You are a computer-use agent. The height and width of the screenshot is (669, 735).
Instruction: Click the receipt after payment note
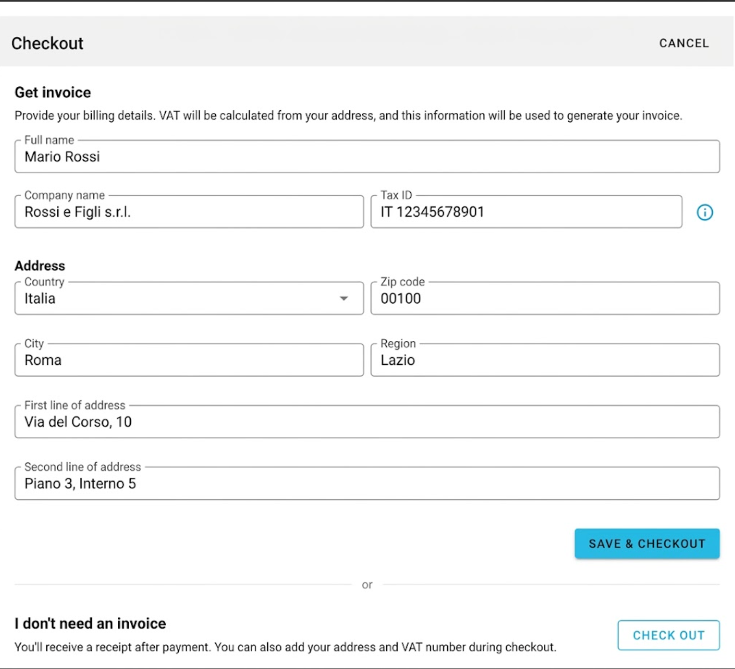tap(285, 647)
